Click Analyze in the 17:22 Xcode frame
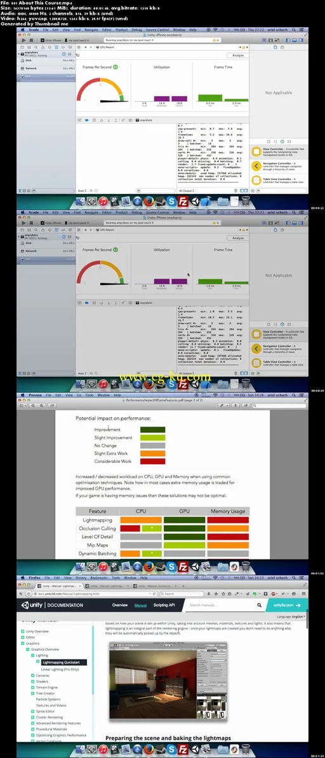This screenshot has width=325, height=758. coord(237,55)
